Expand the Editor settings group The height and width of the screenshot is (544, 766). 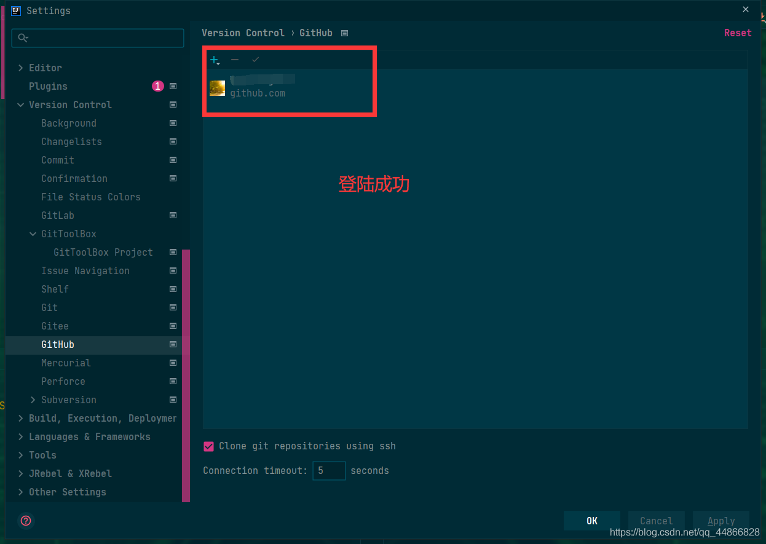point(21,68)
